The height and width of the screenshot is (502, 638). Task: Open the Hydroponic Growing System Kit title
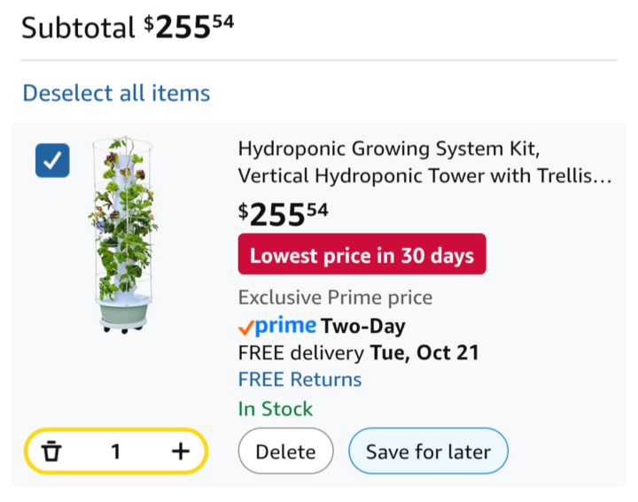click(424, 162)
